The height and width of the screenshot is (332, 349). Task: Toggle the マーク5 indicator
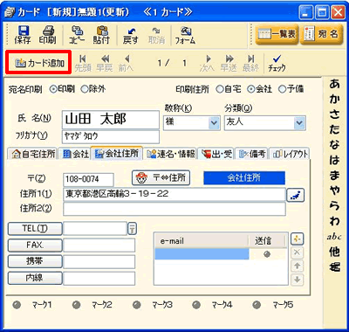[x=257, y=305]
